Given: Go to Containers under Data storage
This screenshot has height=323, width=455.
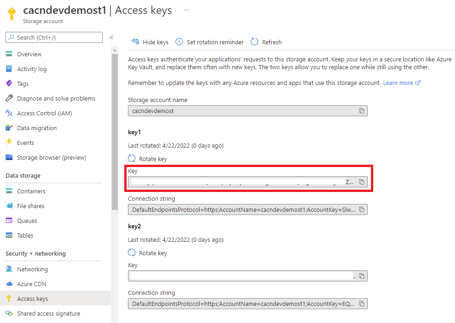Looking at the screenshot, I should click(x=31, y=191).
